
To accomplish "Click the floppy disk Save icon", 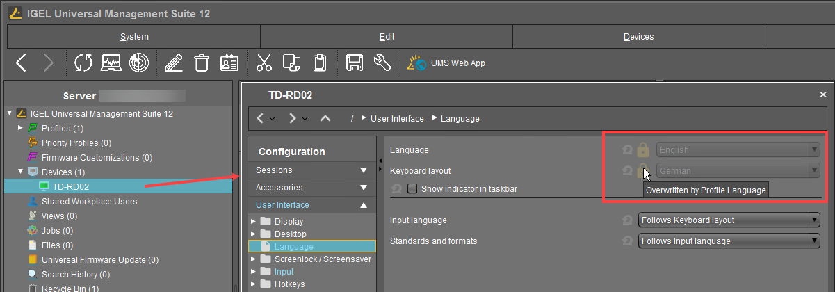I will click(x=355, y=63).
